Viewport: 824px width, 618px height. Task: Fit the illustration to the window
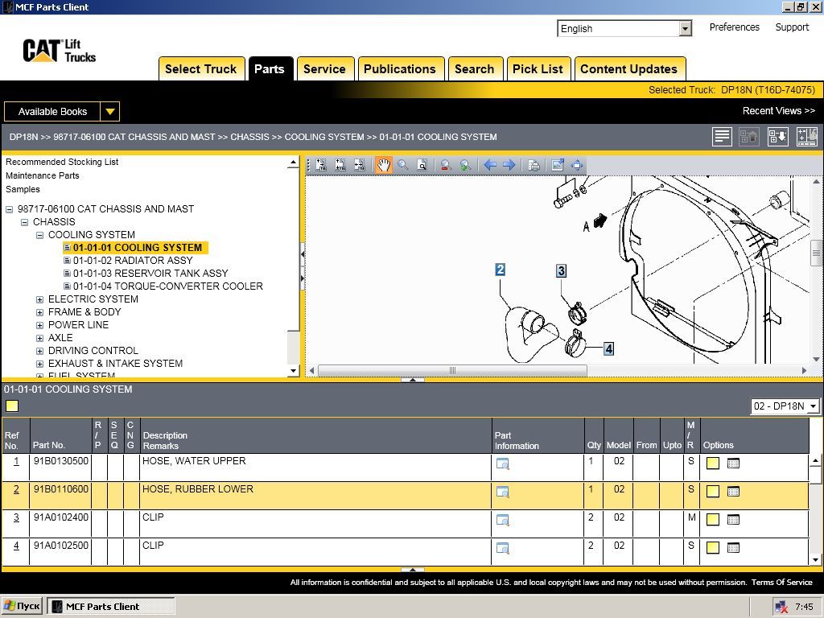tap(576, 165)
